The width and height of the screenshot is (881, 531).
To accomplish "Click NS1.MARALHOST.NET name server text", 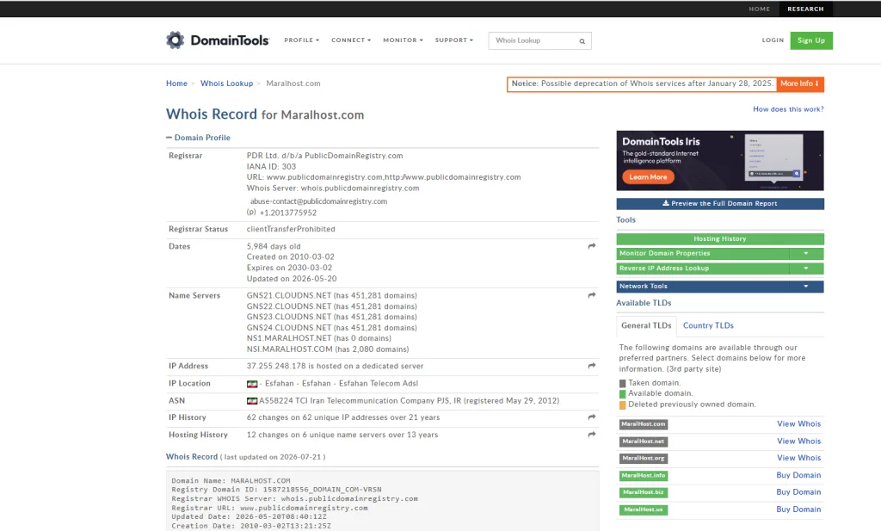I will [289, 338].
